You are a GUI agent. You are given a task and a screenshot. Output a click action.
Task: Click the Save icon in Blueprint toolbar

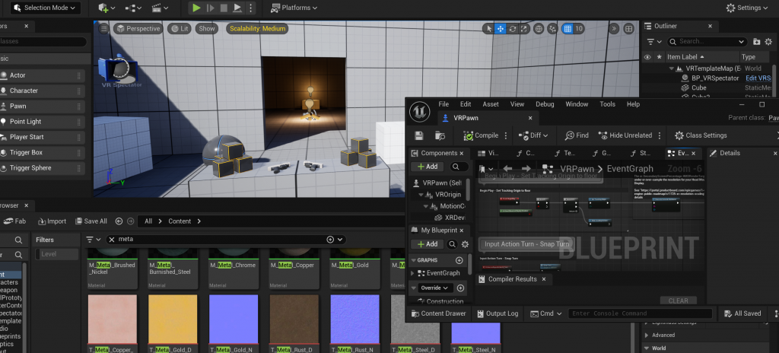(x=419, y=135)
